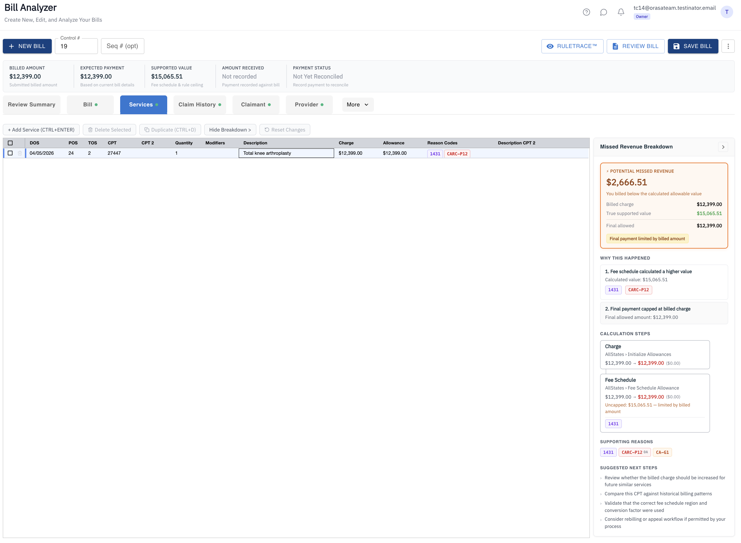This screenshot has width=741, height=543.
Task: Focus the Seq # (opt) field
Action: (x=123, y=46)
